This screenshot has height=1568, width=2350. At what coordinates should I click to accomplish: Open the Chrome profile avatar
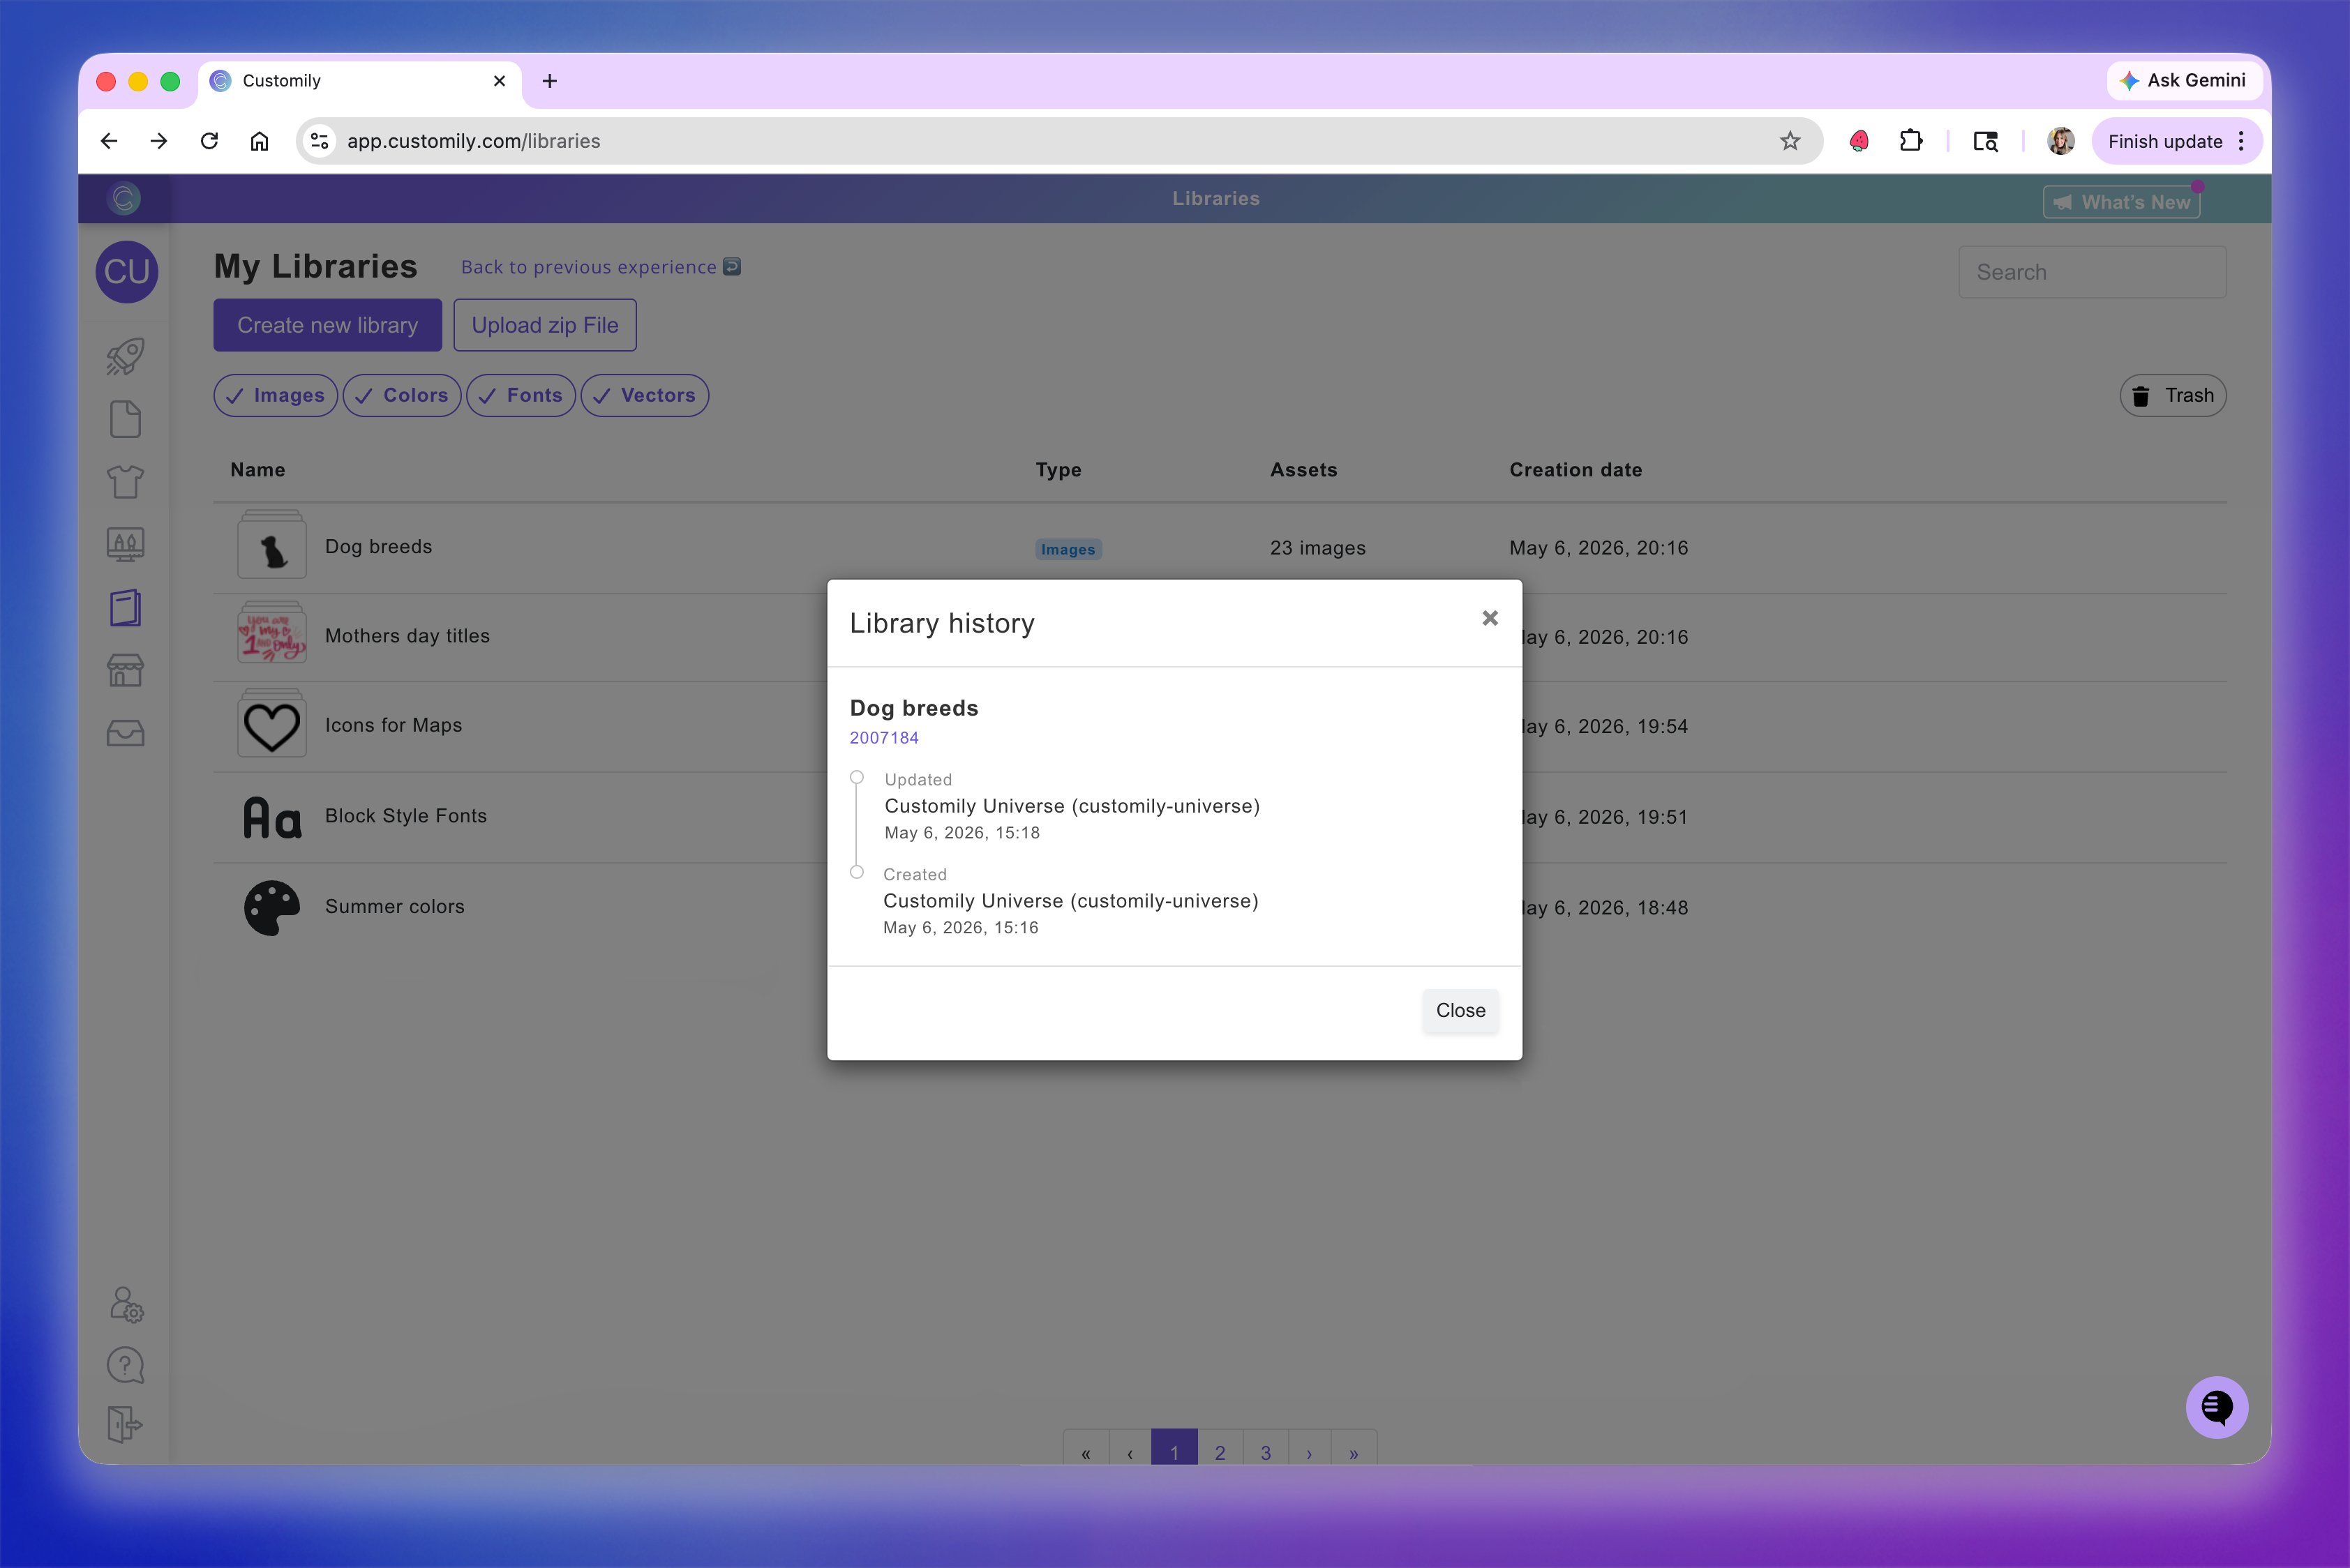tap(2060, 141)
